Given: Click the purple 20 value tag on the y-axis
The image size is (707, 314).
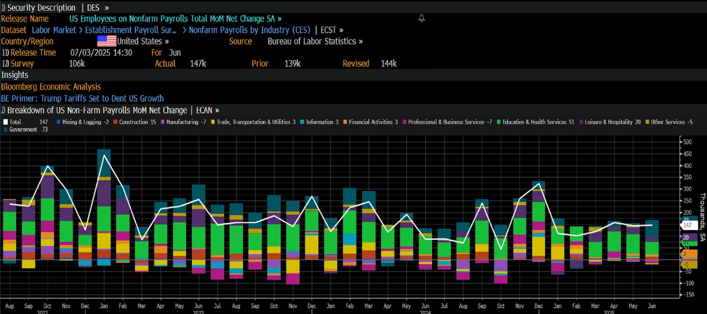Looking at the screenshot, I should (x=688, y=237).
